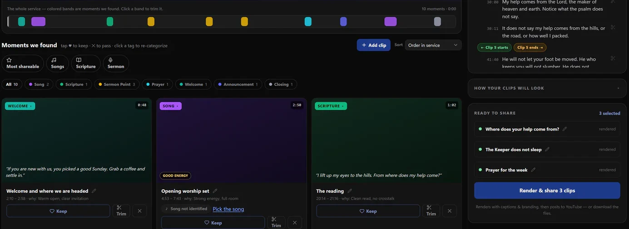Image resolution: width=629 pixels, height=229 pixels.
Task: Click scissors on the 41:40 transcript line
Action: click(x=613, y=58)
